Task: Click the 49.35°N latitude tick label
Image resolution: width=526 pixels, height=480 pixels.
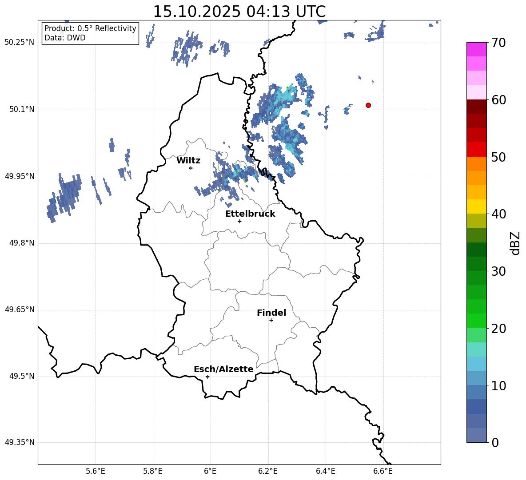Action: click(x=20, y=442)
